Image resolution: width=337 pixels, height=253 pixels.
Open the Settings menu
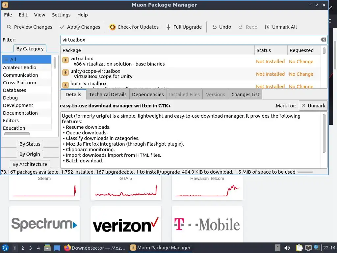[61, 15]
